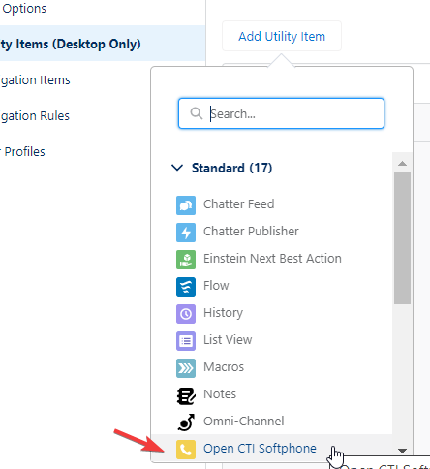Click the Add Utility Item button

(282, 36)
